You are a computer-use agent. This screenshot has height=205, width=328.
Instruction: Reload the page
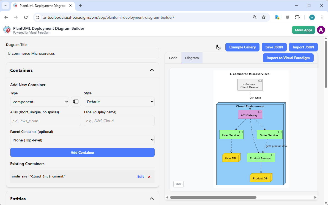click(26, 17)
